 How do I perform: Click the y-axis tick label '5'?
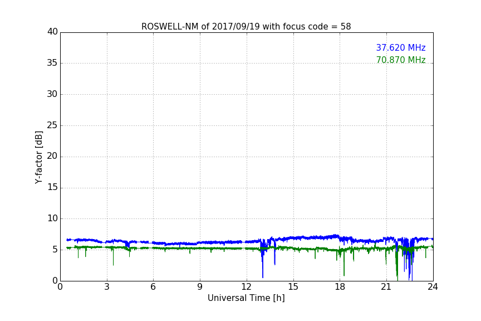point(55,250)
